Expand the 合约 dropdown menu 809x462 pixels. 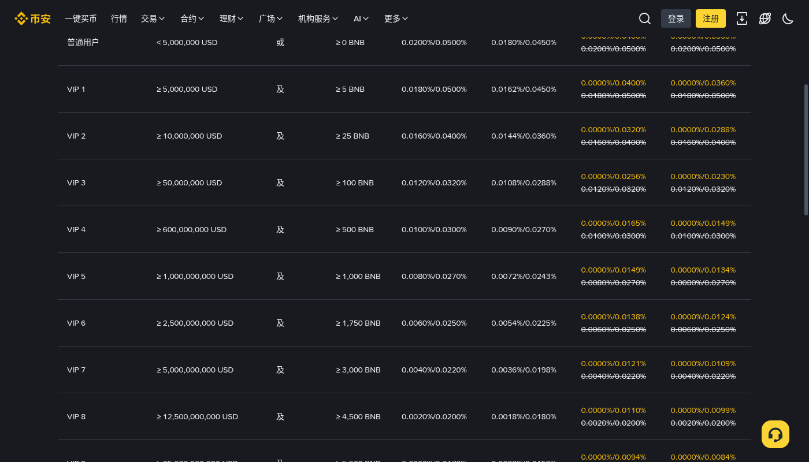pos(192,18)
